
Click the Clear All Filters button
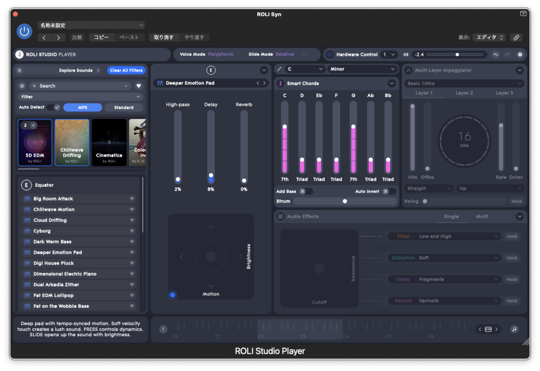tap(127, 71)
